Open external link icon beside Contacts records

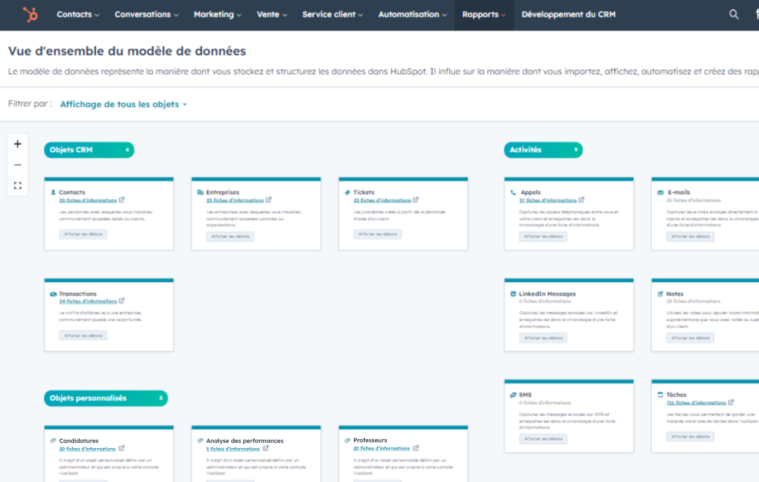[122, 200]
